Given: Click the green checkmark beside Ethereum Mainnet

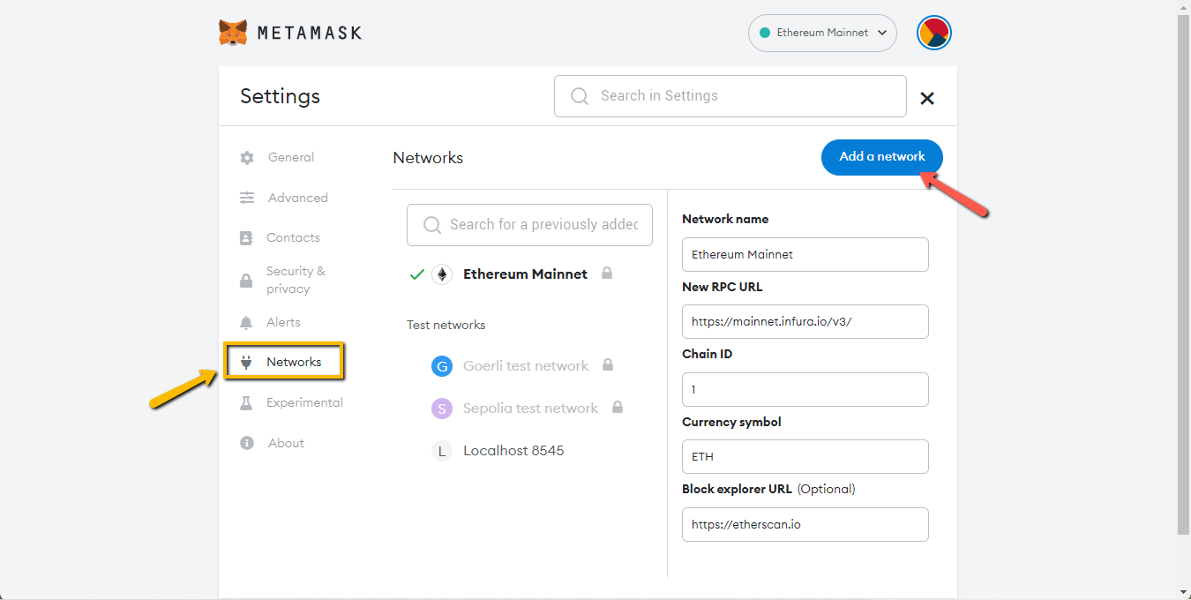Looking at the screenshot, I should [x=417, y=274].
